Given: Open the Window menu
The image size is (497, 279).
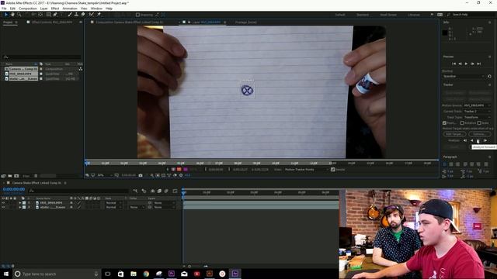Looking at the screenshot, I should point(96,9).
